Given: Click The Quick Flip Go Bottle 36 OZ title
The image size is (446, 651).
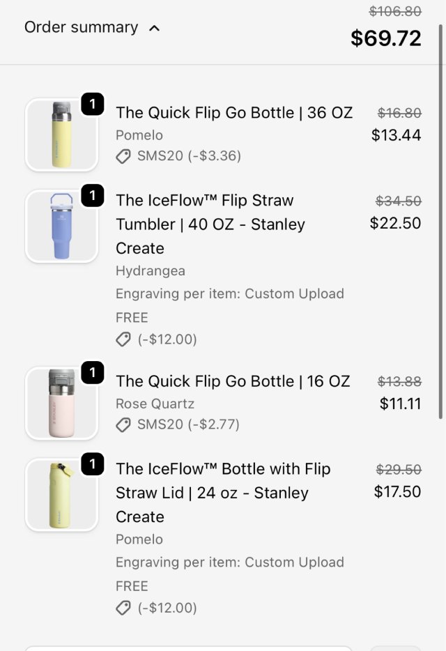Looking at the screenshot, I should (234, 113).
